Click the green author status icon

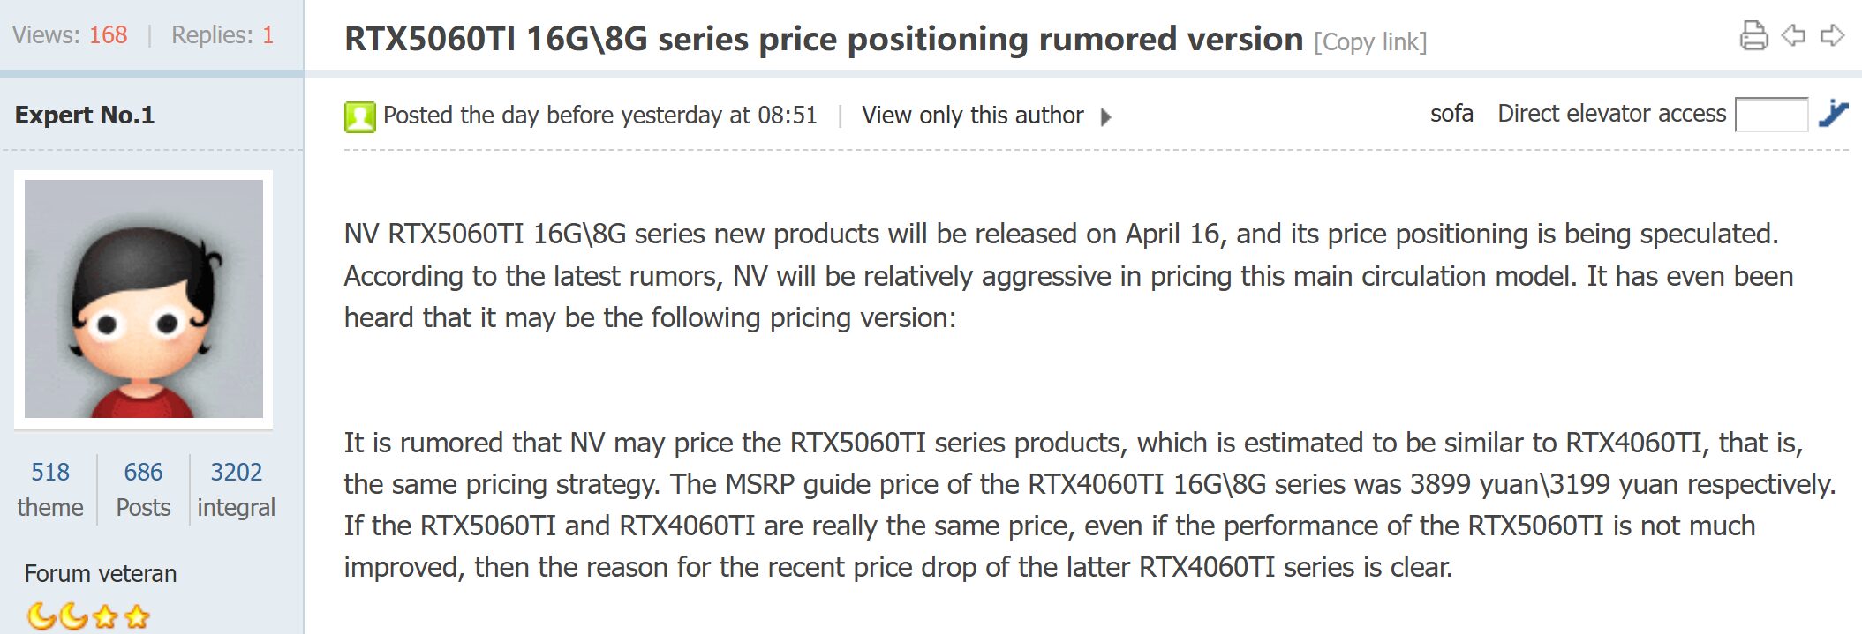pos(359,116)
